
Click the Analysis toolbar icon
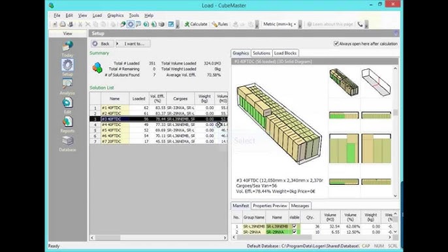coord(138,24)
